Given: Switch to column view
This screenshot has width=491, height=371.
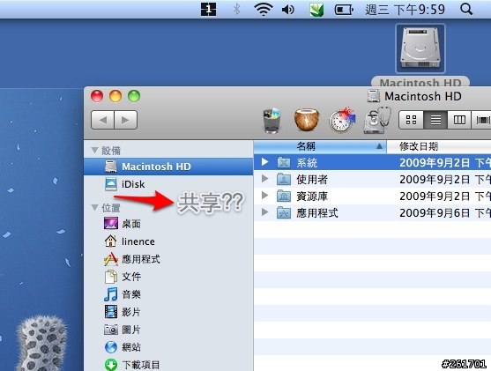Looking at the screenshot, I should 459,120.
